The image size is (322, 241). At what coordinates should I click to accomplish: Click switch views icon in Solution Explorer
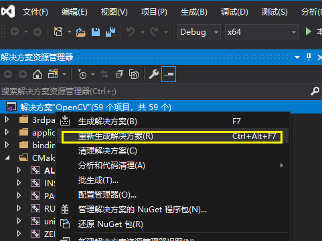pos(53,74)
